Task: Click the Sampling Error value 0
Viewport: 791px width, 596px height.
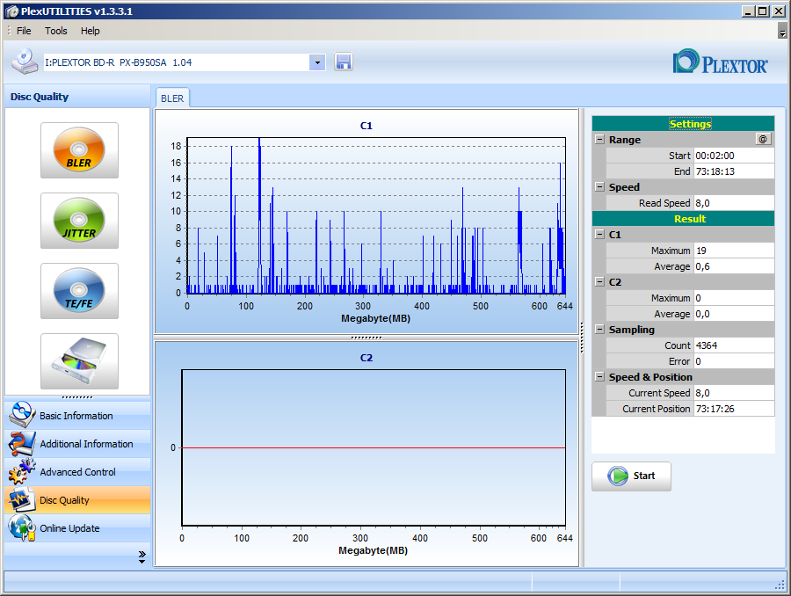Action: tap(734, 360)
